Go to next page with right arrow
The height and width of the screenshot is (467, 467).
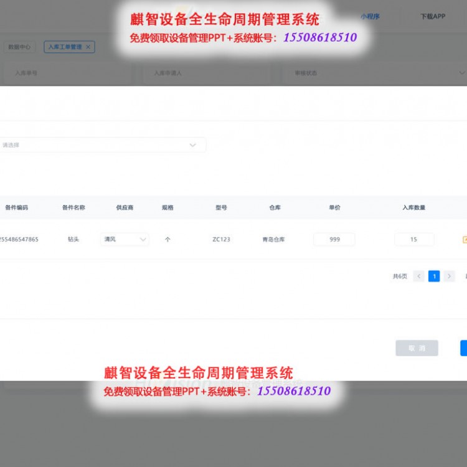click(x=450, y=276)
